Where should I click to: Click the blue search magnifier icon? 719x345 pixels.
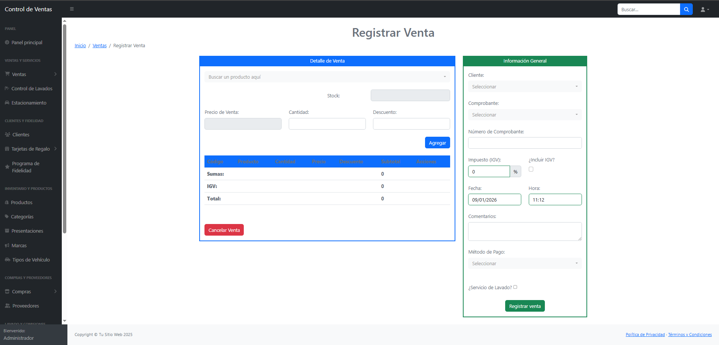click(x=686, y=9)
